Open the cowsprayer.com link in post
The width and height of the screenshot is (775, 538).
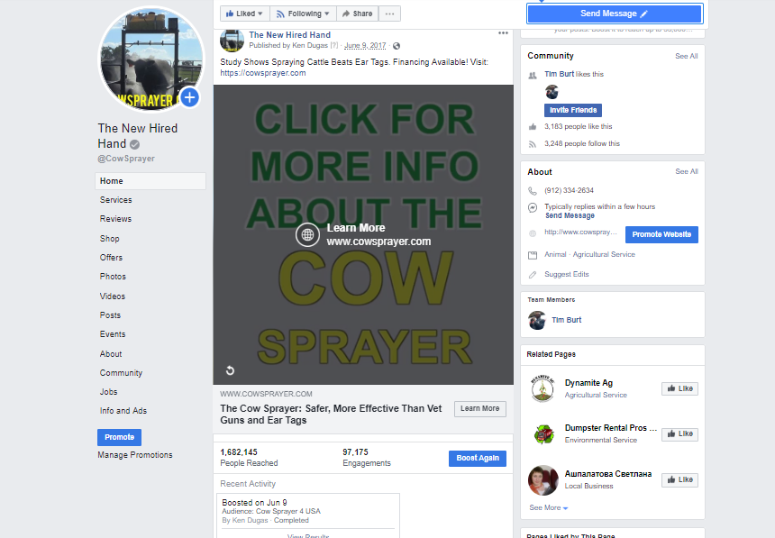(263, 73)
